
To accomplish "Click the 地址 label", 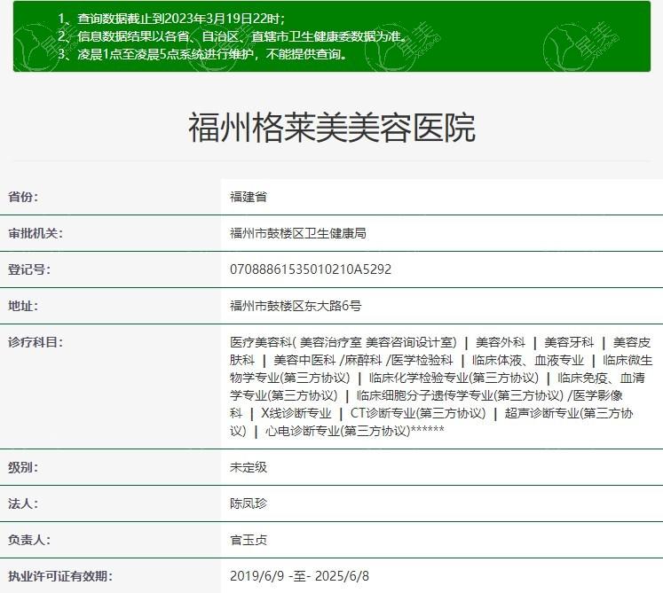I will (23, 306).
